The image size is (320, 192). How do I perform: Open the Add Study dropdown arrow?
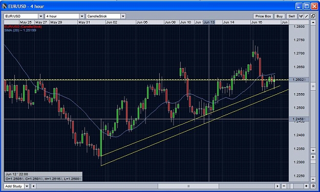pyautogui.click(x=27, y=186)
